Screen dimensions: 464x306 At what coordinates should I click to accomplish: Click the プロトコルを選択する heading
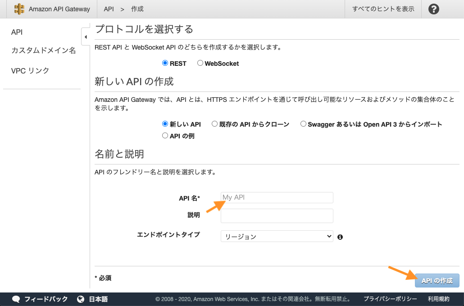[144, 29]
